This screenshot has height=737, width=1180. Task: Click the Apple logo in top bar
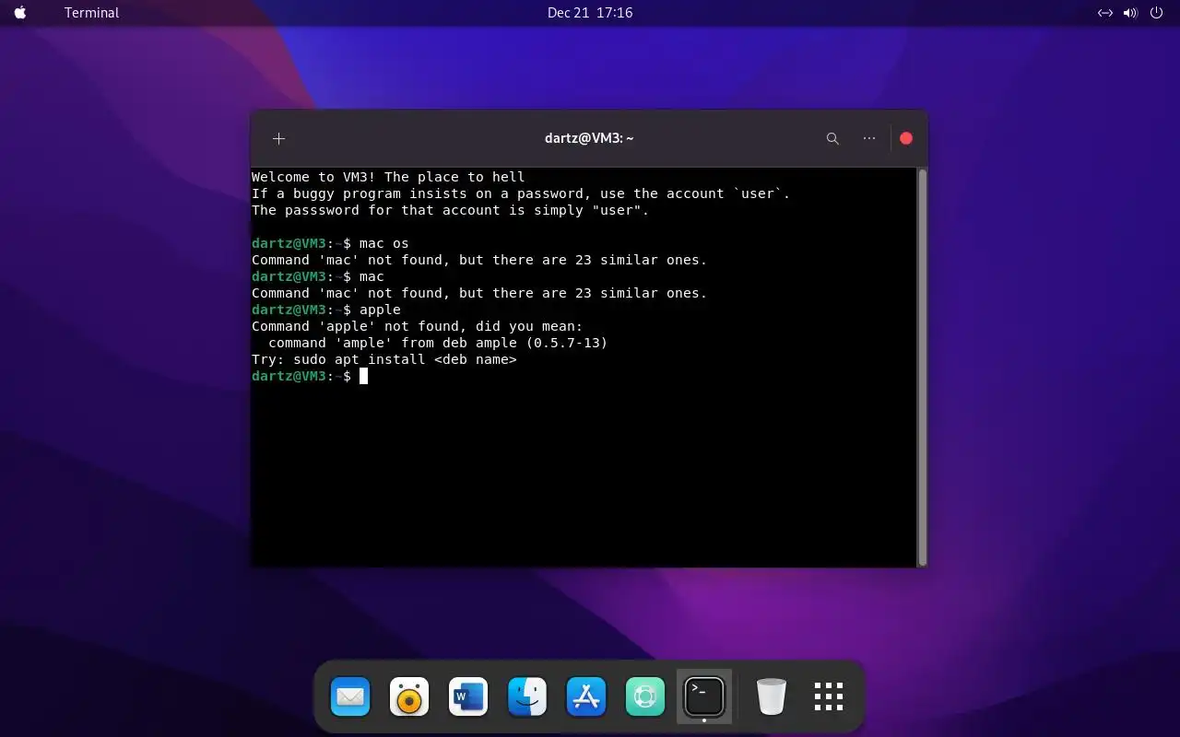pyautogui.click(x=20, y=13)
